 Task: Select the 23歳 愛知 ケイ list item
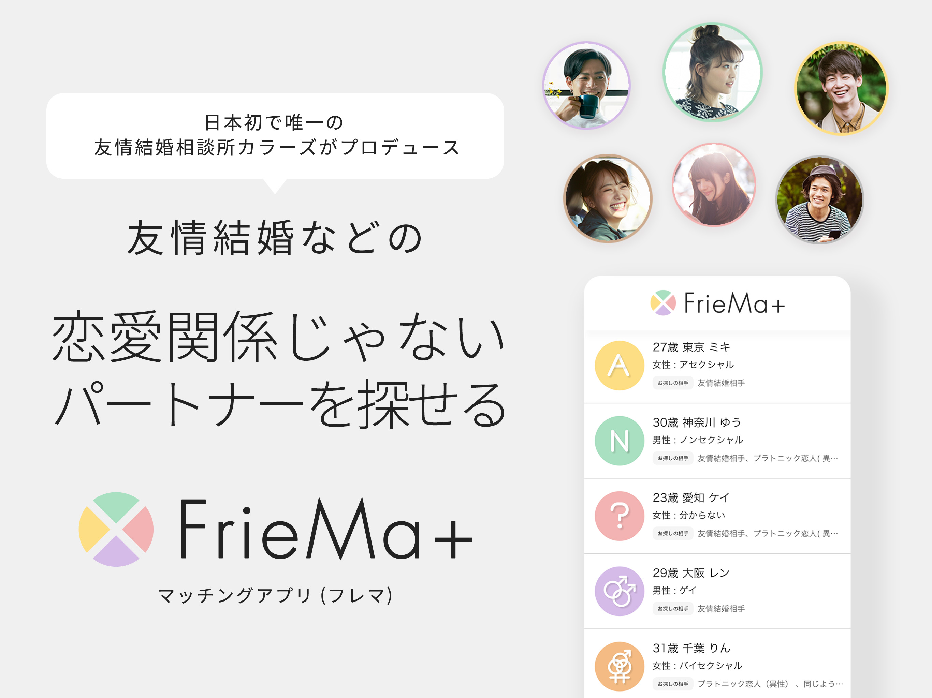pos(717,516)
